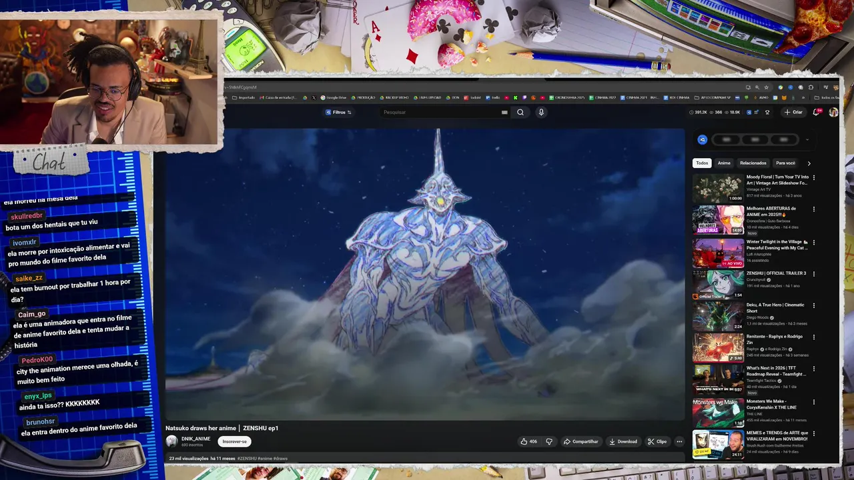Open Moody Floral video thumbnail
Screen dimensions: 854x480
pos(718,188)
